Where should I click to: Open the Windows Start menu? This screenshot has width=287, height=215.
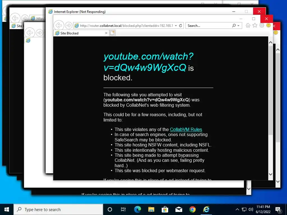pyautogui.click(x=7, y=209)
